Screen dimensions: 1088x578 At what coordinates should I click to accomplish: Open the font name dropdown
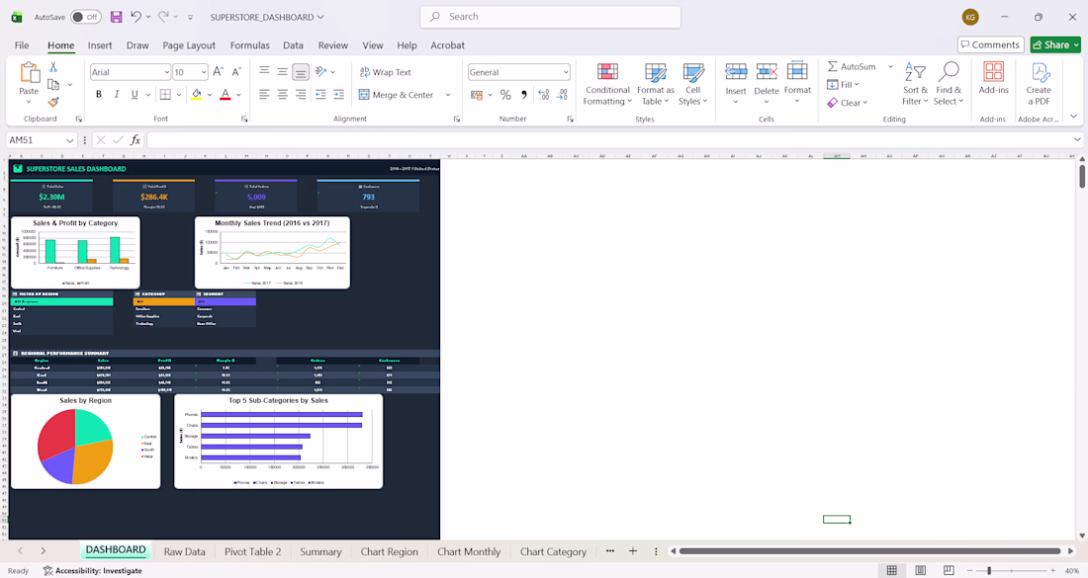tap(166, 72)
